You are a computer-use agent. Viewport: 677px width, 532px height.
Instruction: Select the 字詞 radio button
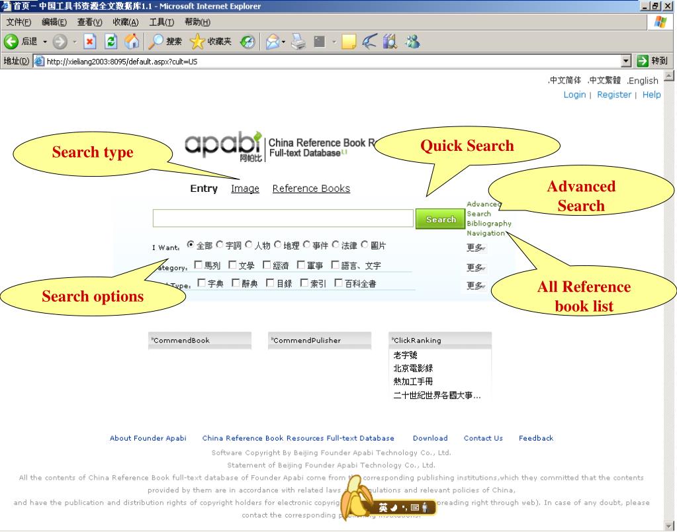[220, 244]
